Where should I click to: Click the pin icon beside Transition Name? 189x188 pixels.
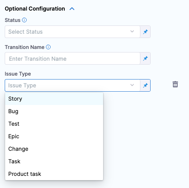coord(145,58)
